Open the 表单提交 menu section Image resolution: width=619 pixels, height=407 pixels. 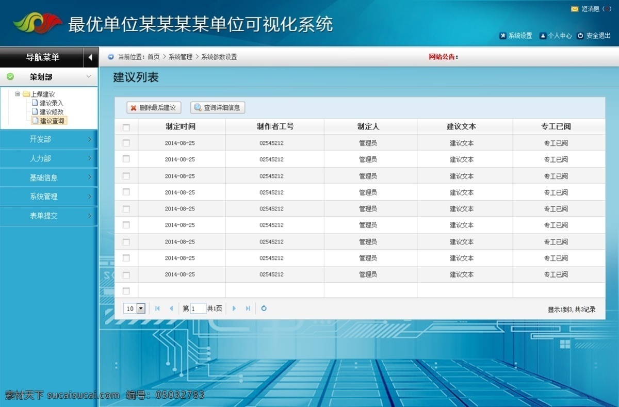tap(48, 216)
